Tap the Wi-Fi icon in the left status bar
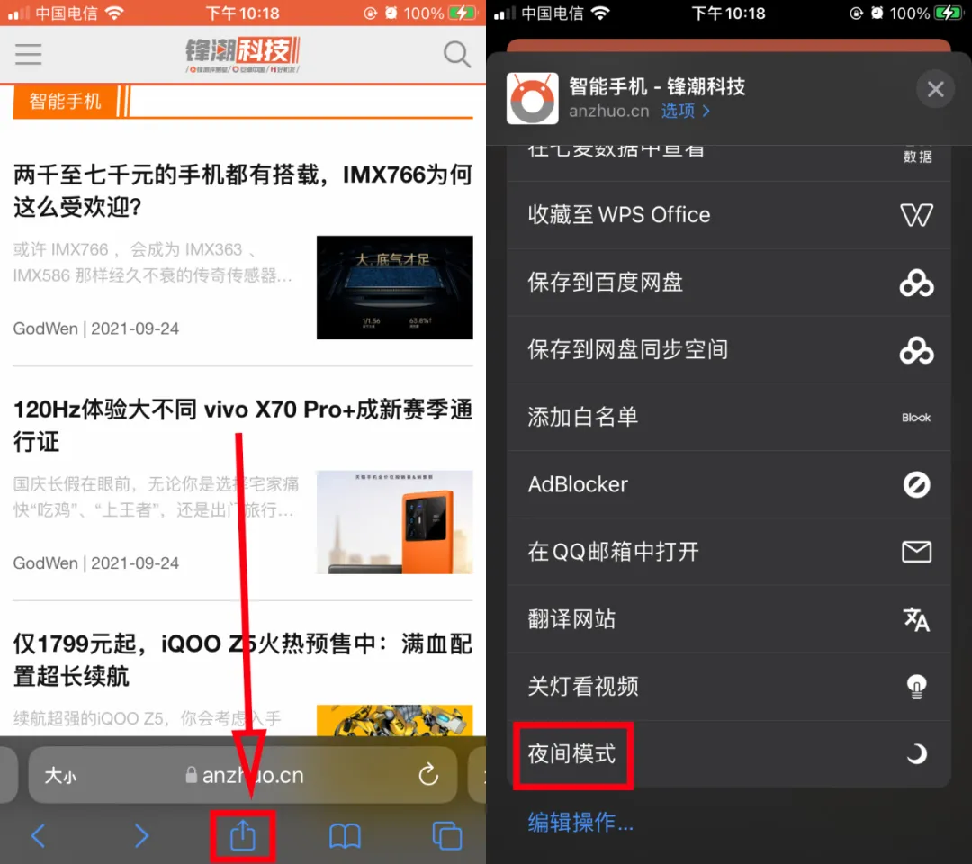 114,13
